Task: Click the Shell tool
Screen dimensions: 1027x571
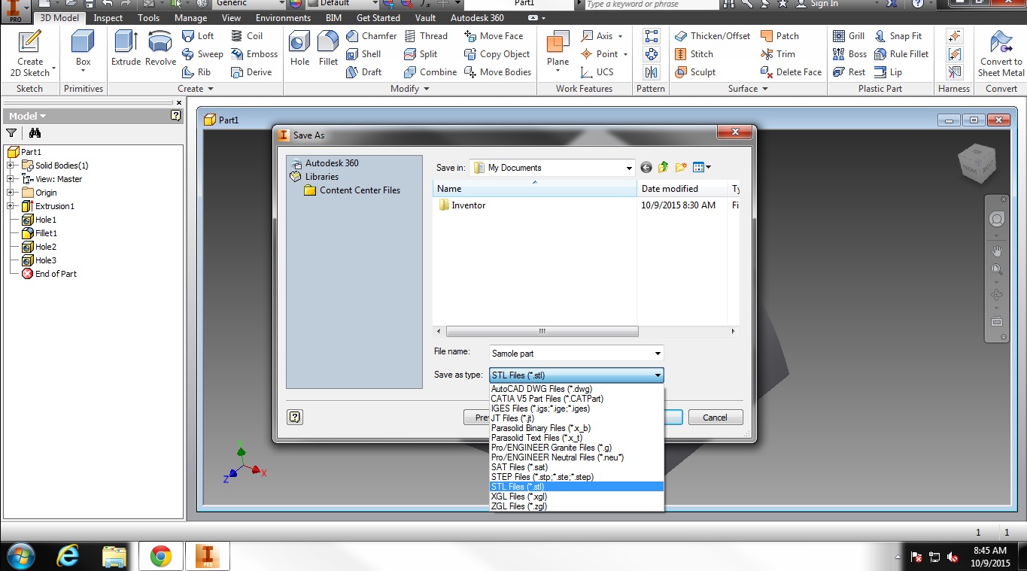Action: click(x=363, y=54)
